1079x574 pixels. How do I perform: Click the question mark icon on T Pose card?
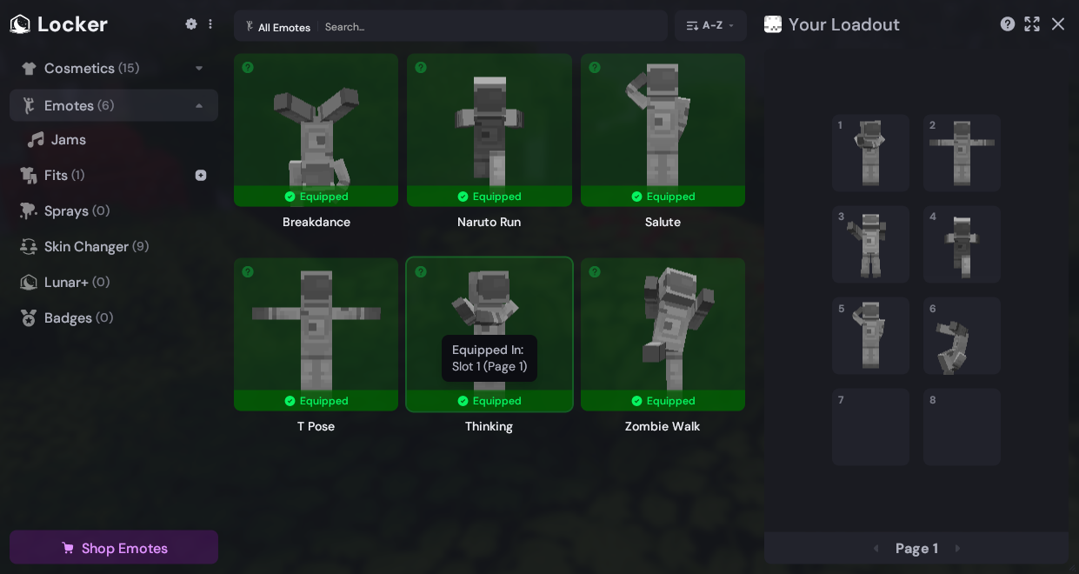[248, 272]
